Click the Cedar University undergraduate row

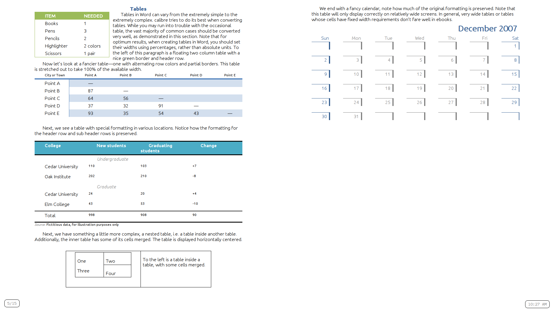pos(138,166)
